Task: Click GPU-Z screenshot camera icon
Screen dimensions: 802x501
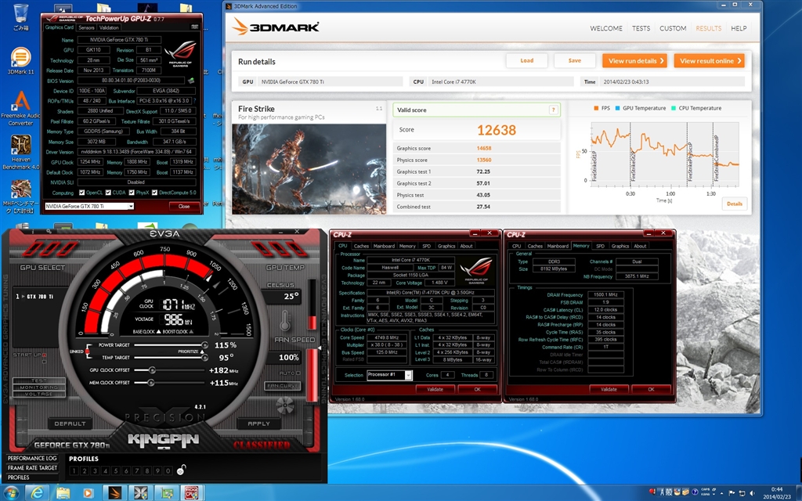Action: [194, 27]
